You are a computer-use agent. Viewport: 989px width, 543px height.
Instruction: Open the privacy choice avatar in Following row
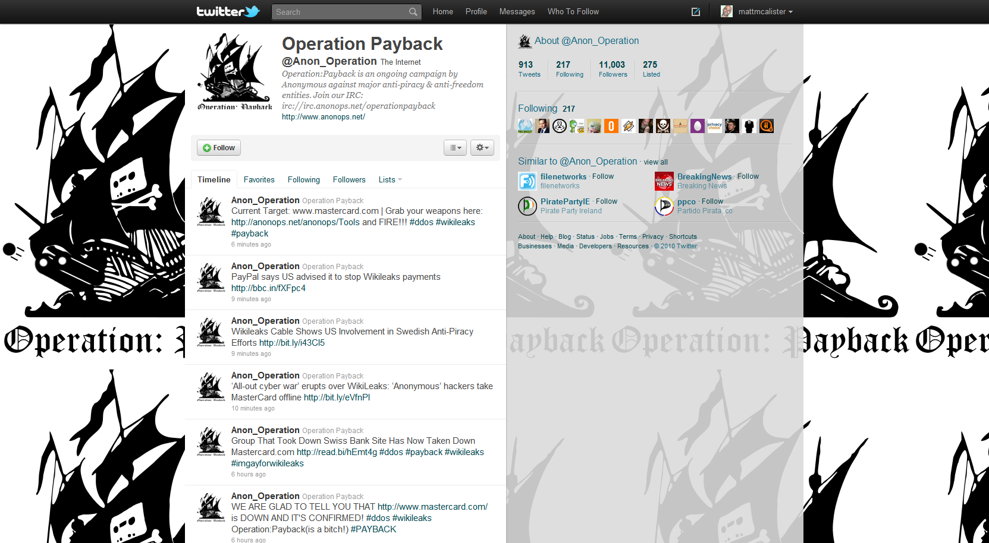(x=715, y=126)
